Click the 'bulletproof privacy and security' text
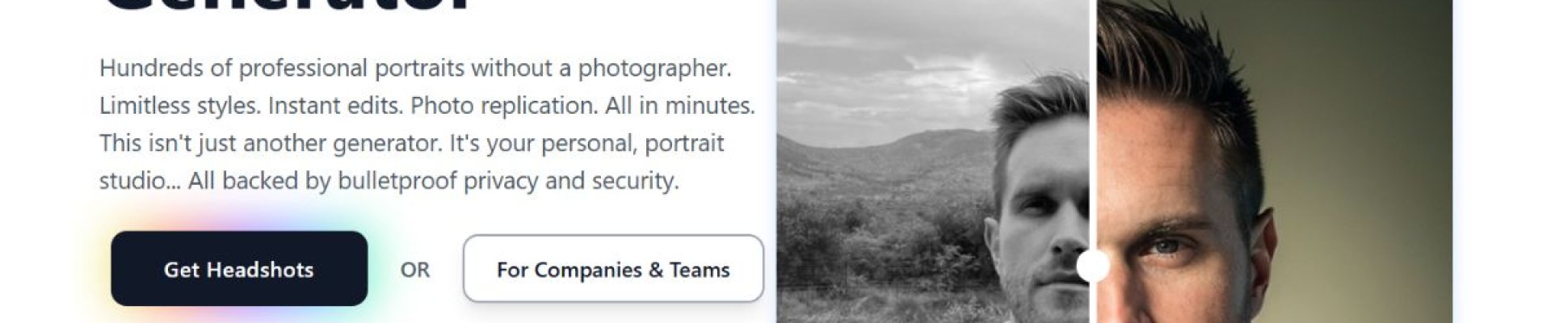Image resolution: width=1551 pixels, height=323 pixels. click(507, 181)
